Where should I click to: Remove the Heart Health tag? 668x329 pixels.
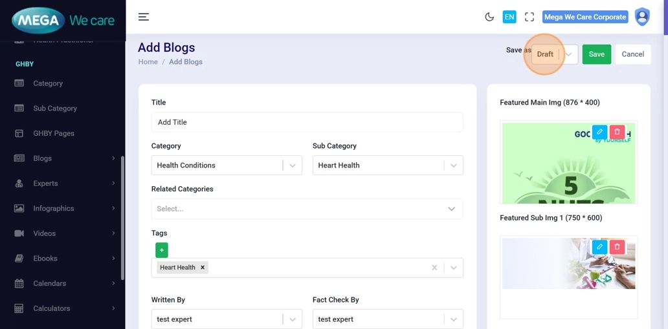pyautogui.click(x=203, y=268)
